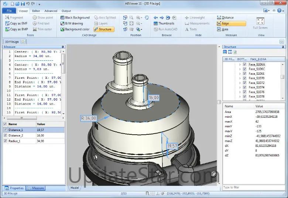288x198 pixels.
Task: Click the Copy as EMF tool
Action: (x=16, y=23)
